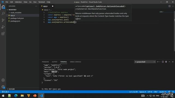Click code line 4 app.use(express.json)
Image resolution: width=175 pixels, height=98 pixels.
coord(58,20)
